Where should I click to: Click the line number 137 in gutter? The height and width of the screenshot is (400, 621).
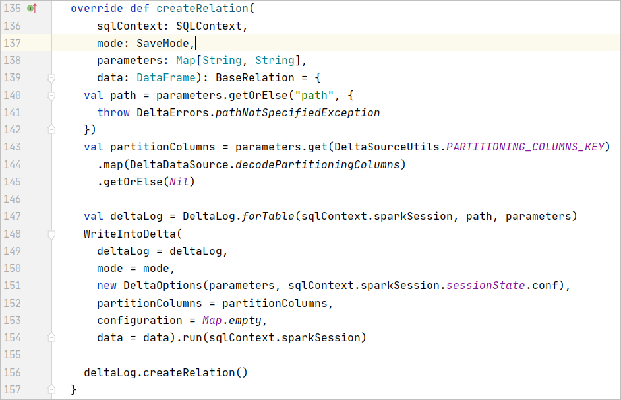(12, 43)
